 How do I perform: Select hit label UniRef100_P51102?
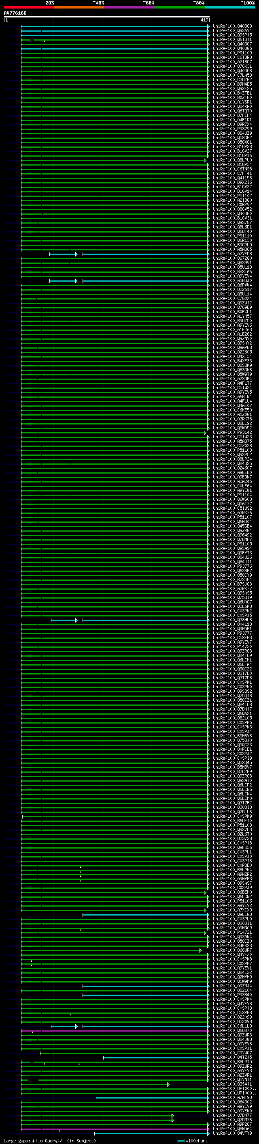pyautogui.click(x=232, y=196)
